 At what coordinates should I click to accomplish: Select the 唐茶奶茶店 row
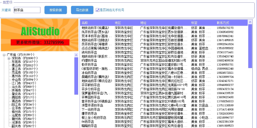point(164,114)
